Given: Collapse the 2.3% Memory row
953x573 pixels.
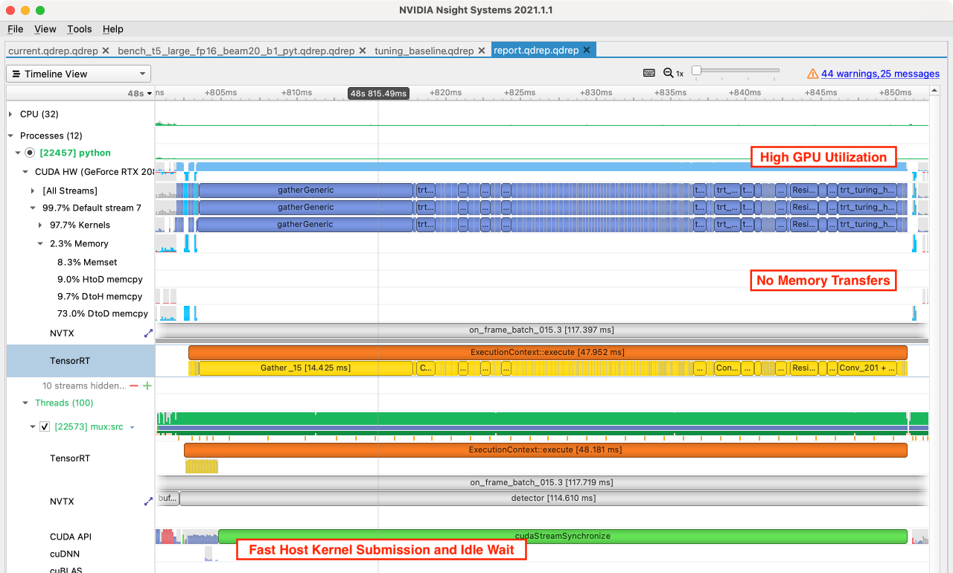Looking at the screenshot, I should 40,243.
